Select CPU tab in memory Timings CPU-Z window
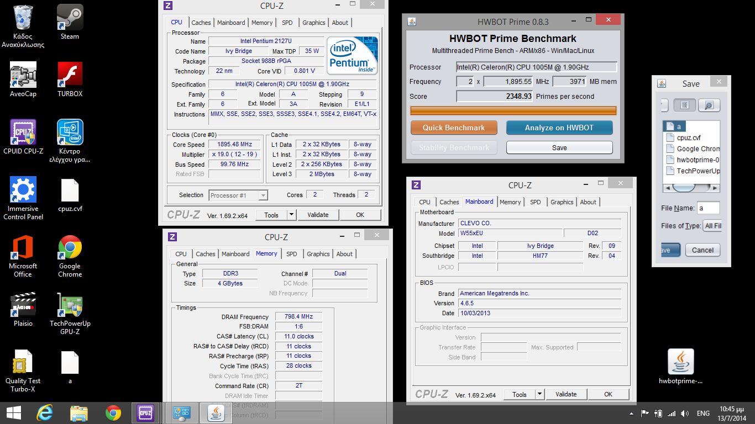Viewport: 755px width, 424px height. [181, 254]
